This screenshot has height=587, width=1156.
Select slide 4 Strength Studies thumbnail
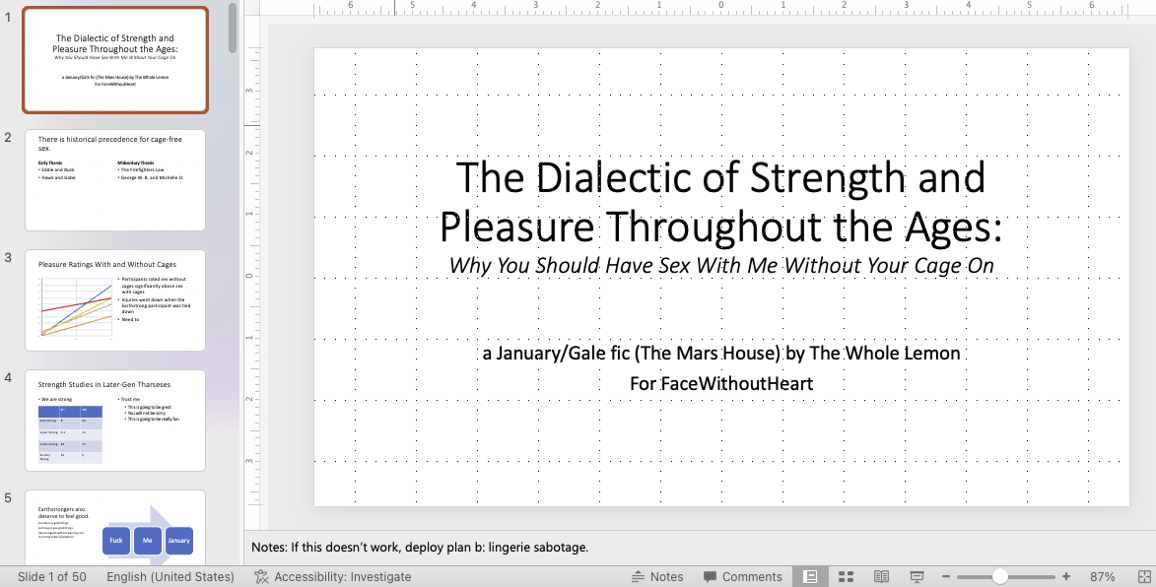(x=115, y=421)
